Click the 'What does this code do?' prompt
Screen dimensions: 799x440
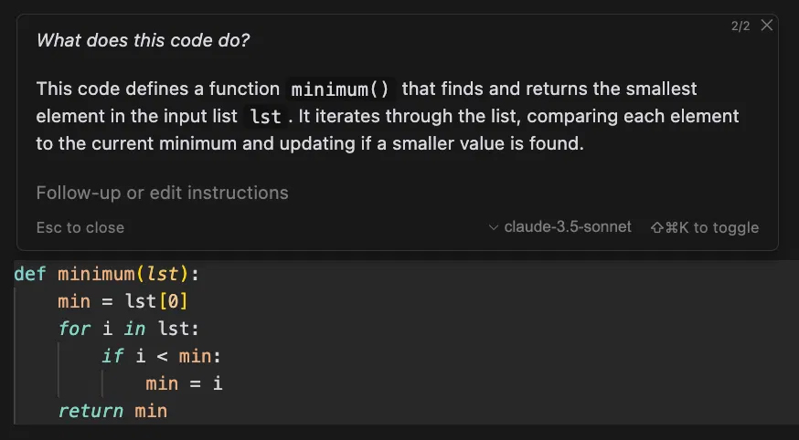[x=144, y=40]
